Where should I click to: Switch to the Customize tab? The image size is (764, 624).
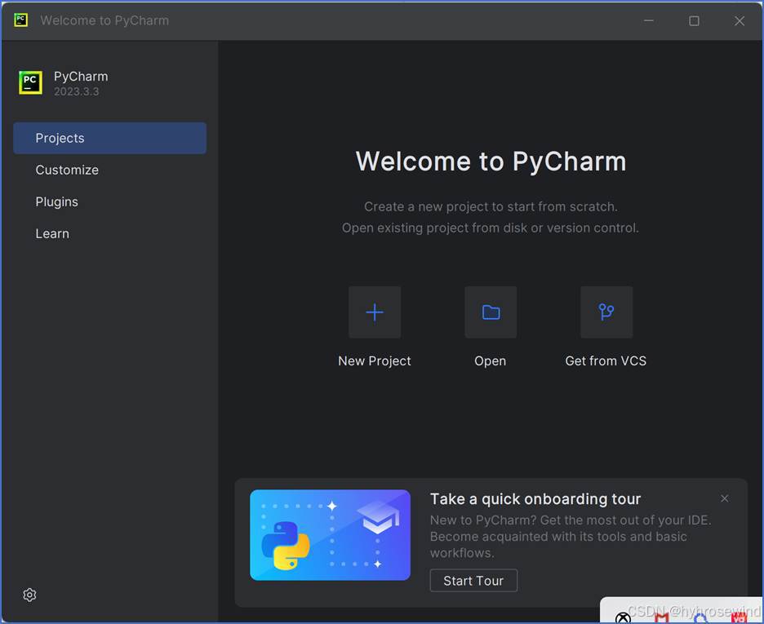click(x=109, y=170)
